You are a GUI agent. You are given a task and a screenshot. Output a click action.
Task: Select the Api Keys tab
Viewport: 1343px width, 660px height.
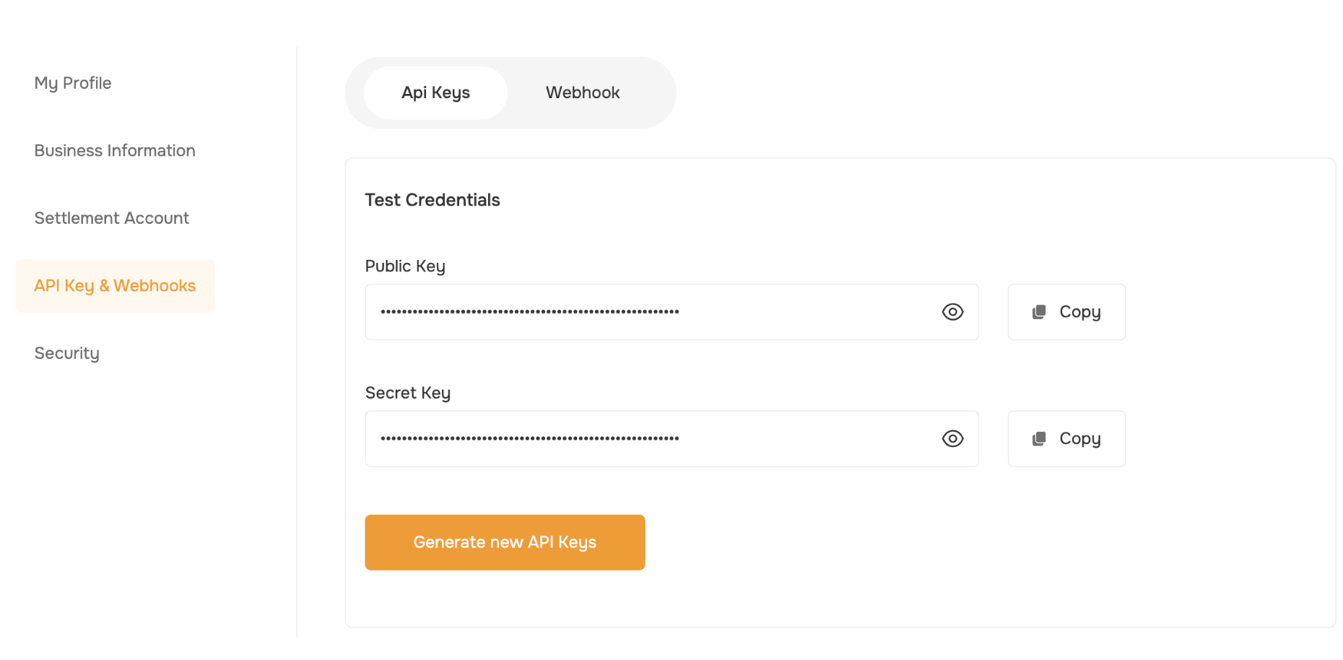[435, 92]
